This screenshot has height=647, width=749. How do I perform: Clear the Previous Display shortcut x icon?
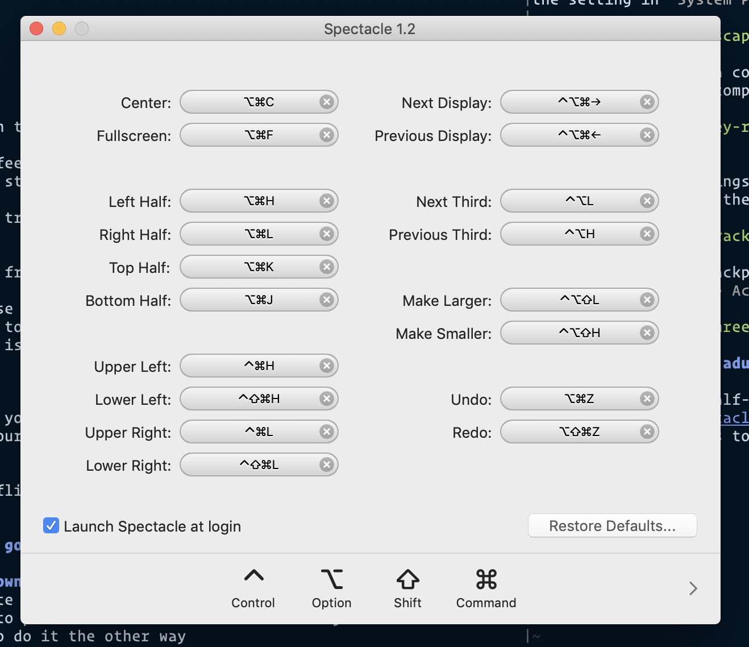(x=647, y=135)
